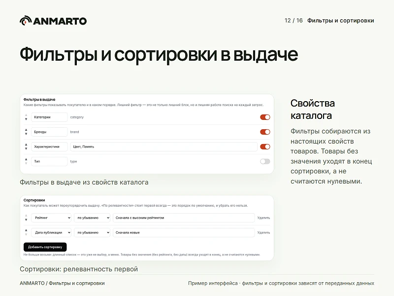This screenshot has width=394, height=296.
Task: Open the Дата публикации field dropdown
Action: coord(51,232)
